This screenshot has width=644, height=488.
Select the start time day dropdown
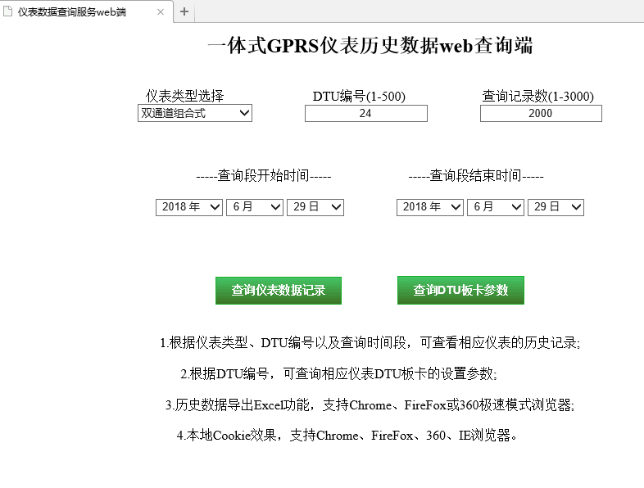[315, 207]
